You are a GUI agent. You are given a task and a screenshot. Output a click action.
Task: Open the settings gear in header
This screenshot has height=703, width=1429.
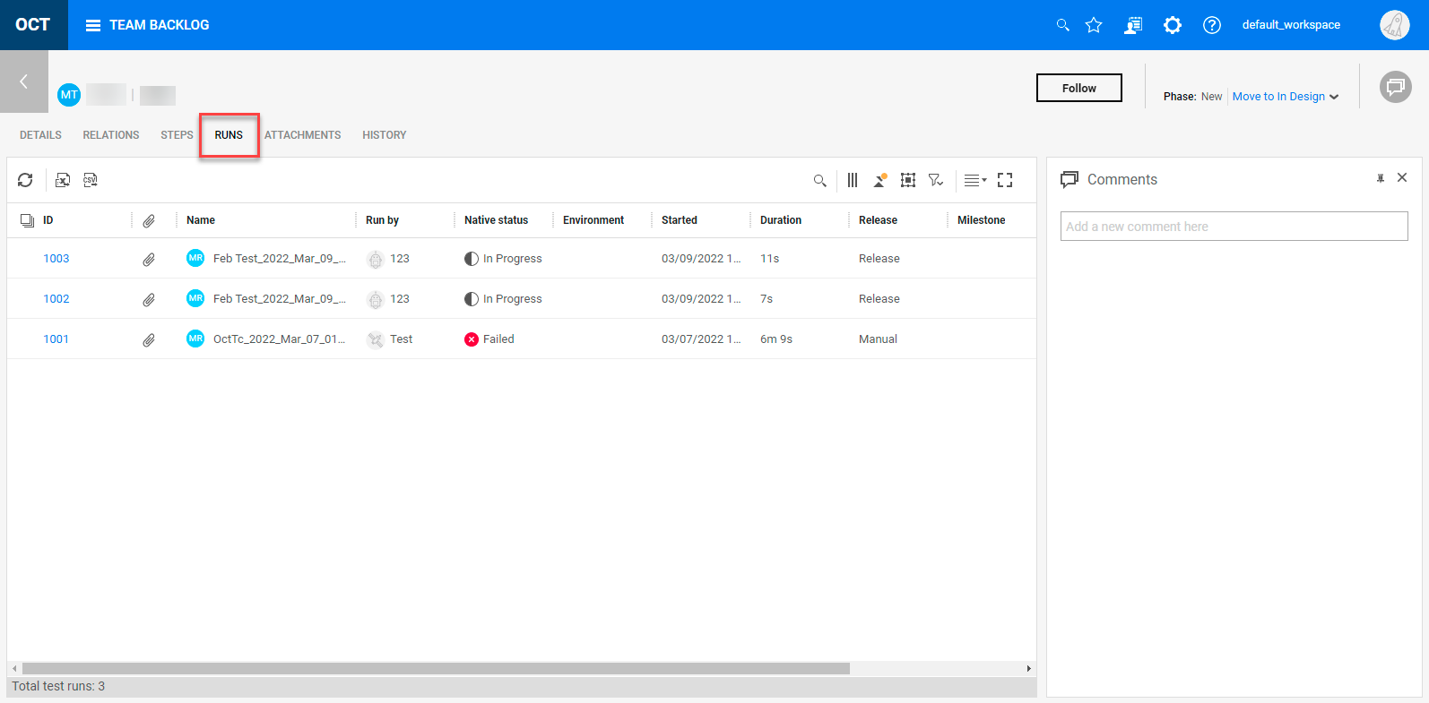[1173, 25]
